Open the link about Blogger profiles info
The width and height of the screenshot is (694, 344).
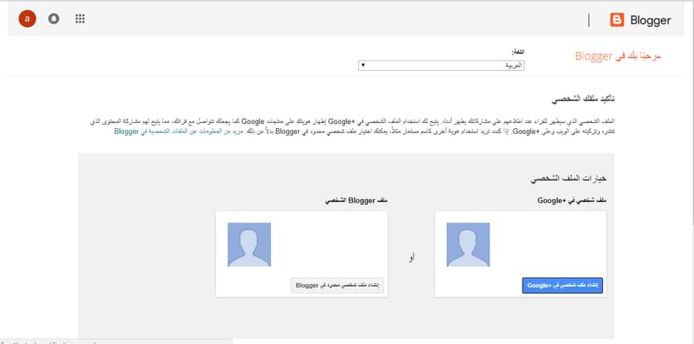click(x=179, y=132)
